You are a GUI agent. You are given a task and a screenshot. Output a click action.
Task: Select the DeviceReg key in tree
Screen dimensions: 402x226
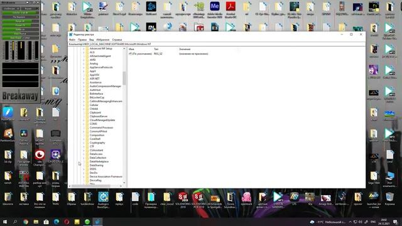95,180
